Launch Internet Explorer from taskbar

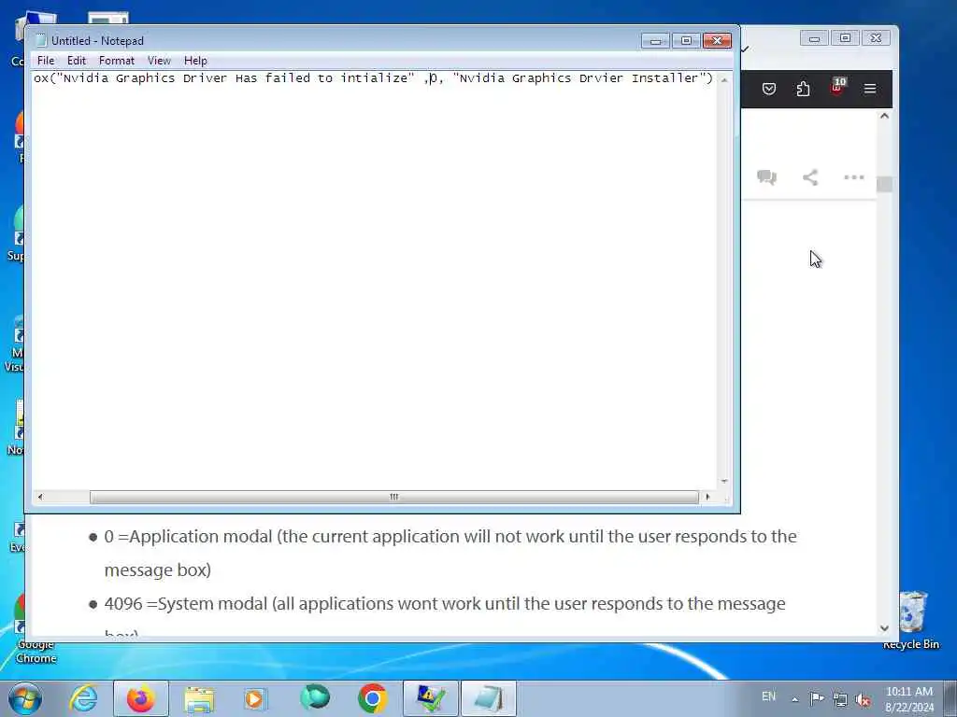83,698
